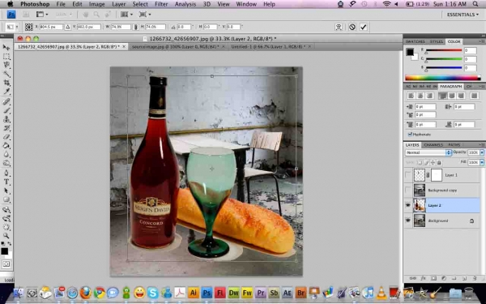The width and height of the screenshot is (486, 304).
Task: Toggle lock transparent pixels in Layers panel
Action: tap(420, 163)
